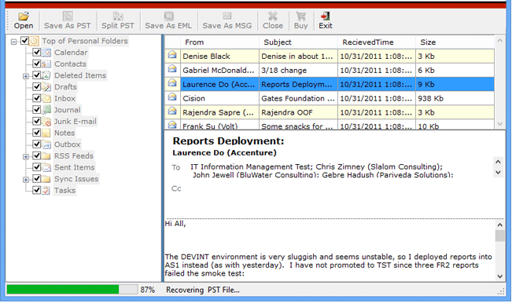Click the message list scroll up arrow
The image size is (512, 303).
[x=499, y=41]
